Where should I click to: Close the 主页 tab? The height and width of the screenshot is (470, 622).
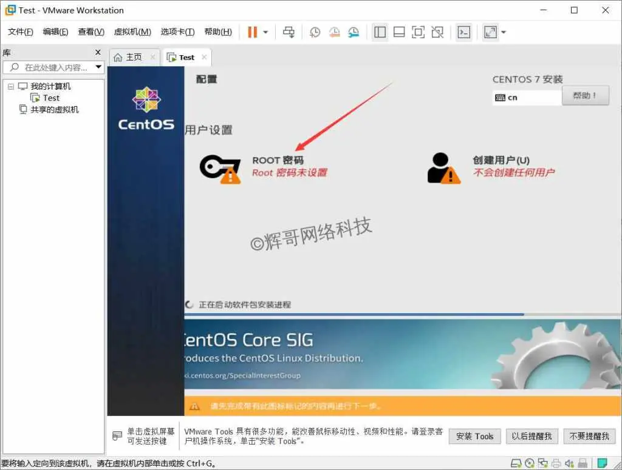point(152,57)
